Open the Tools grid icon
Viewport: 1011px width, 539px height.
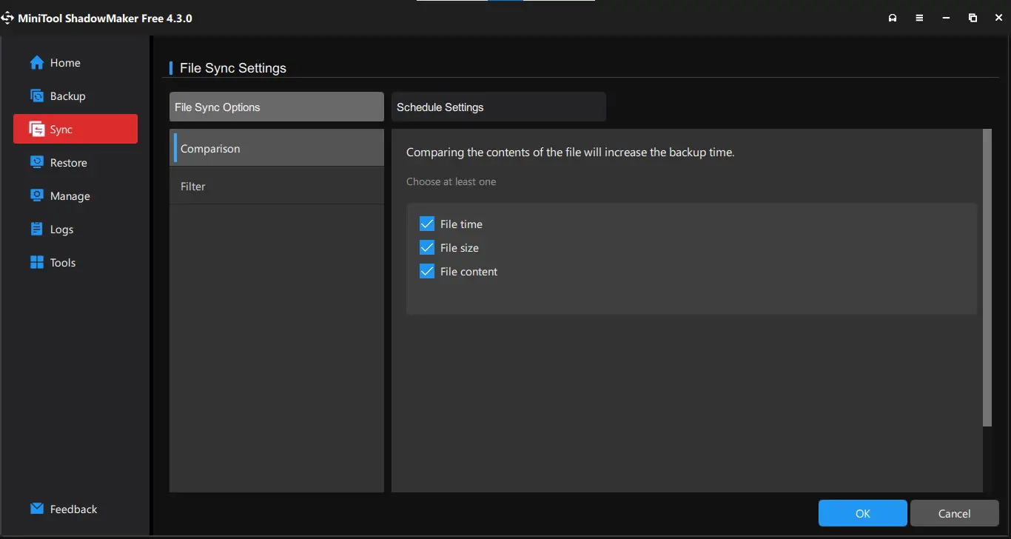37,263
